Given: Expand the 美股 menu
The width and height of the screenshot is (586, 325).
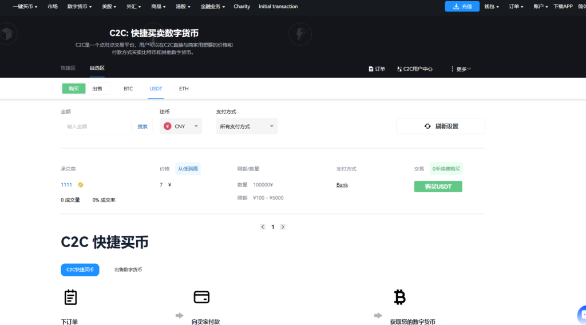Looking at the screenshot, I should coord(109,6).
